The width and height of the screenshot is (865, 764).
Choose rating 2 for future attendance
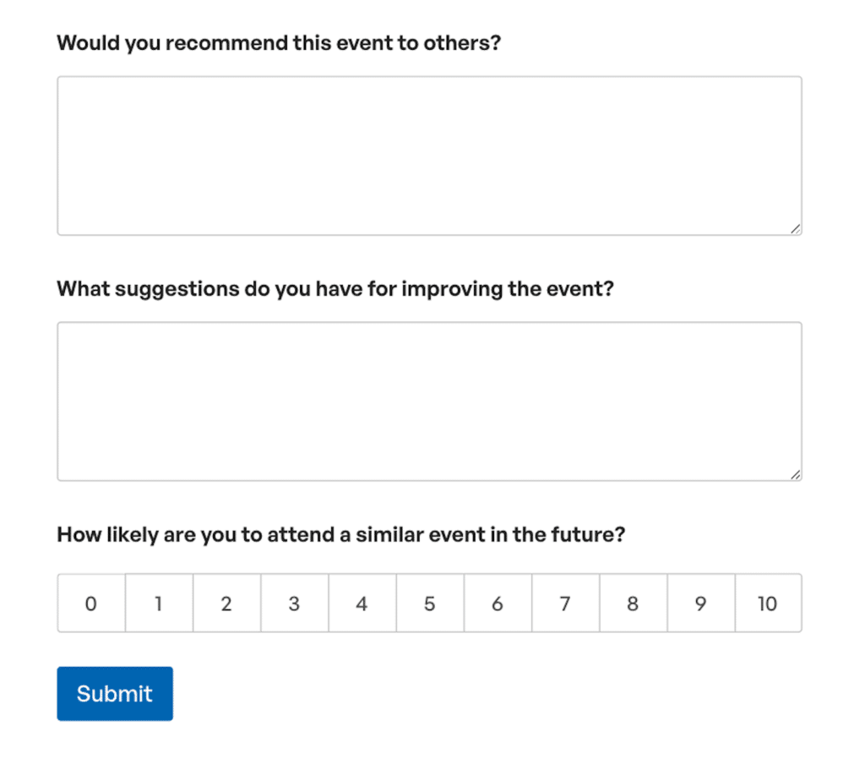pyautogui.click(x=226, y=603)
